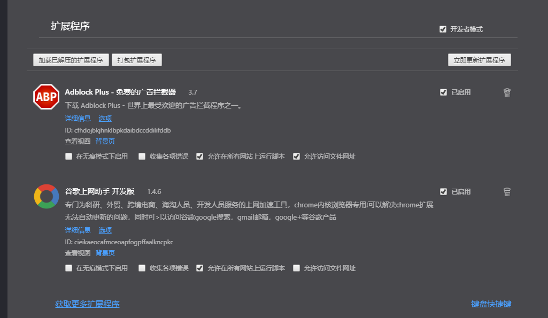The image size is (548, 318).
Task: Open 选项 link for Adblock Plus
Action: (105, 119)
